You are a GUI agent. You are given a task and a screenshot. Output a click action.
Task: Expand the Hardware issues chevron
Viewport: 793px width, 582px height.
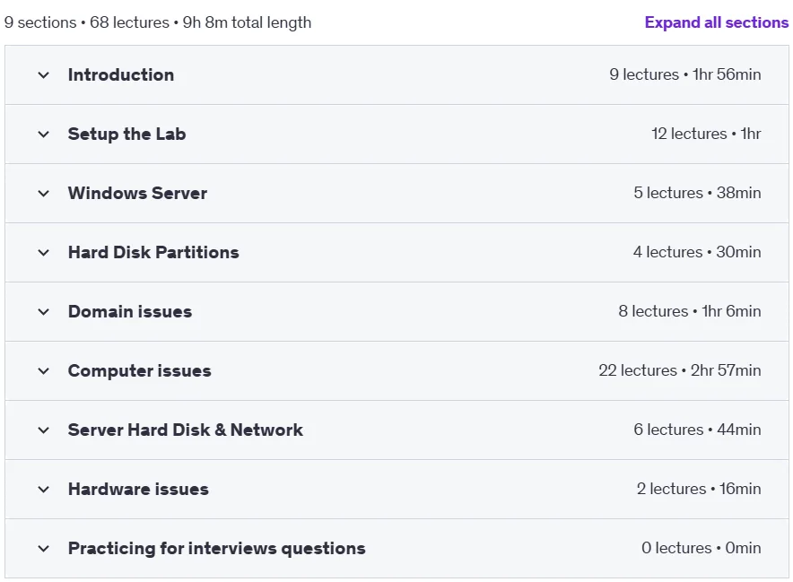[43, 490]
